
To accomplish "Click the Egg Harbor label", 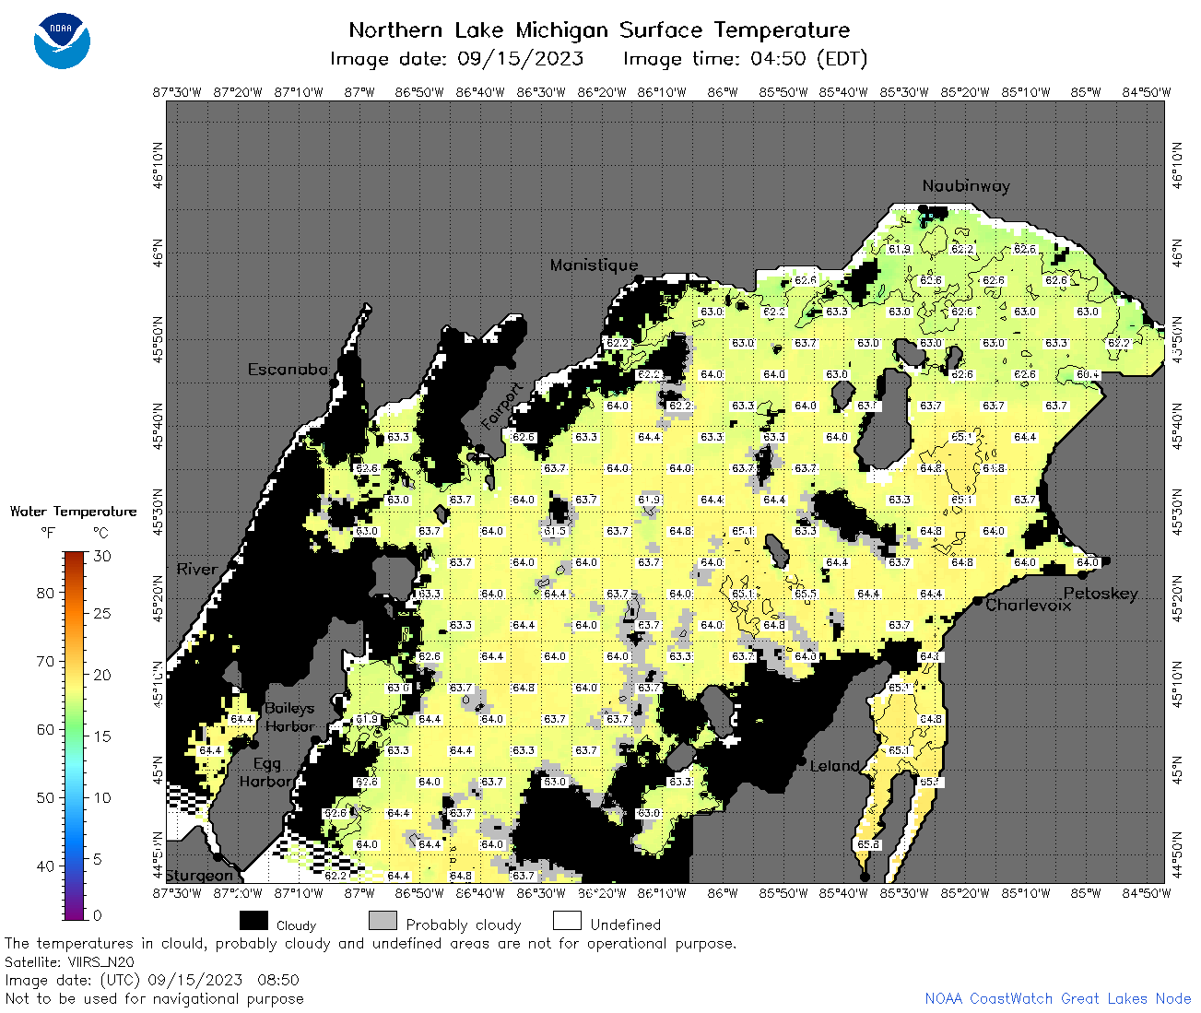I will pos(266,772).
